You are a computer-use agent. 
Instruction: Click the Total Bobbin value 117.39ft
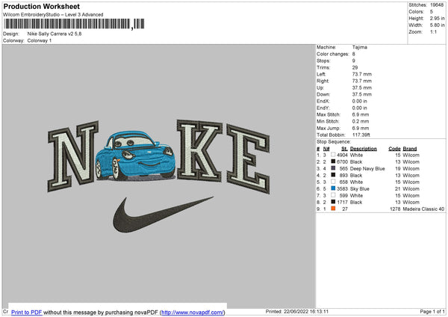[361, 135]
